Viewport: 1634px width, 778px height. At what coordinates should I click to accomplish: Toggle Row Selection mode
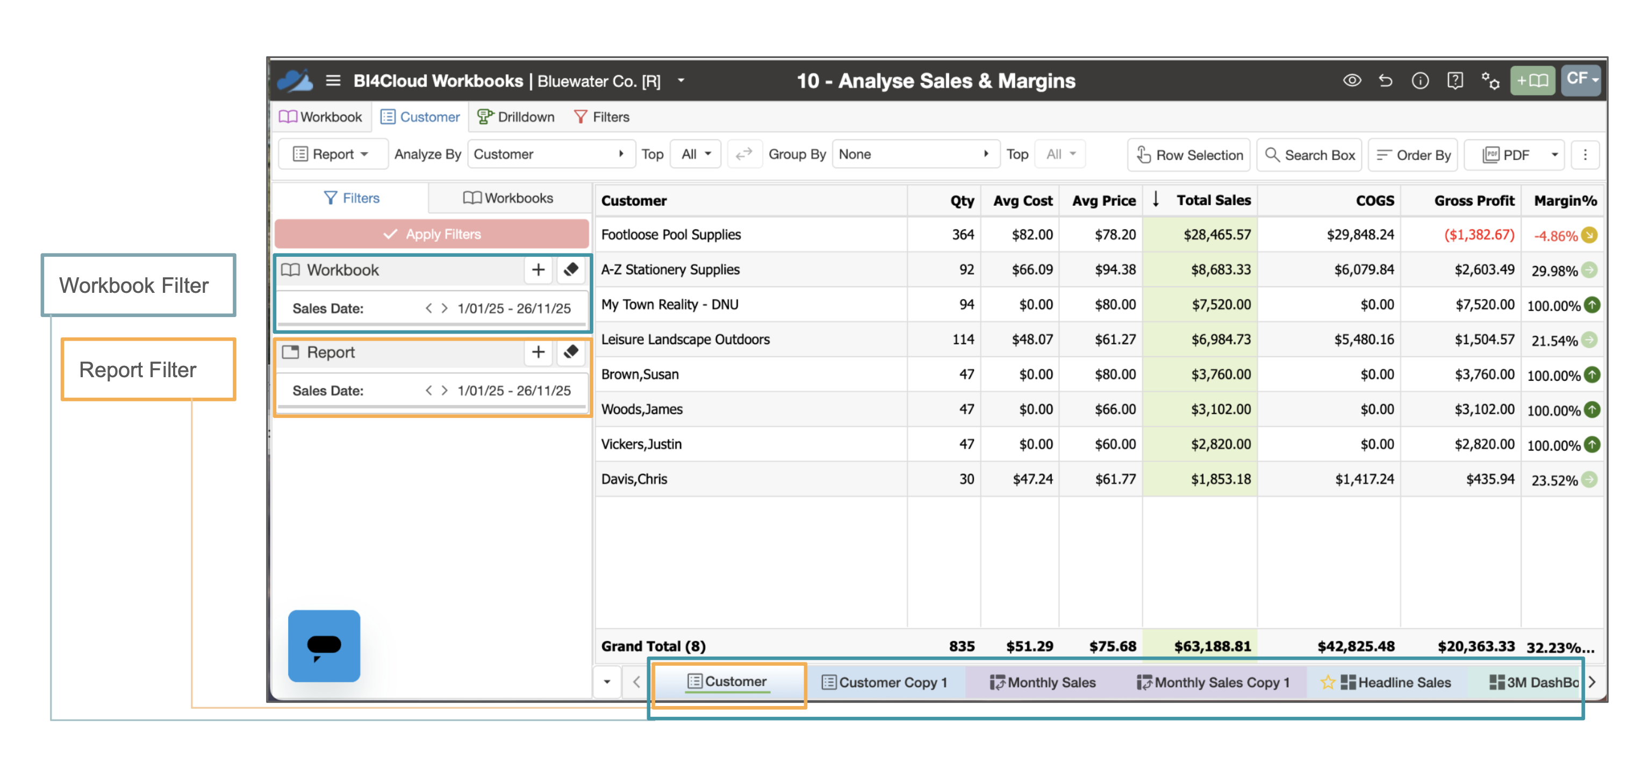point(1189,155)
